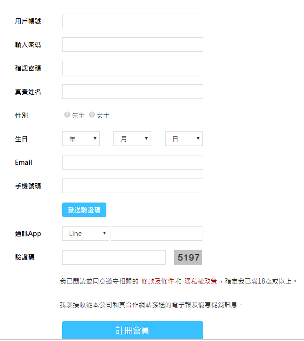Focus the 真實姓名 text field
Screen dimensions: 304x341
133,92
